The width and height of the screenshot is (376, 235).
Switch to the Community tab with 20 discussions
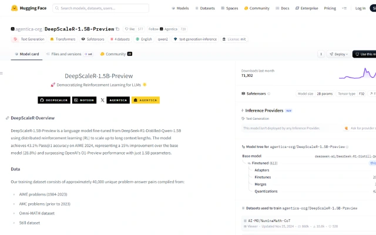point(116,54)
